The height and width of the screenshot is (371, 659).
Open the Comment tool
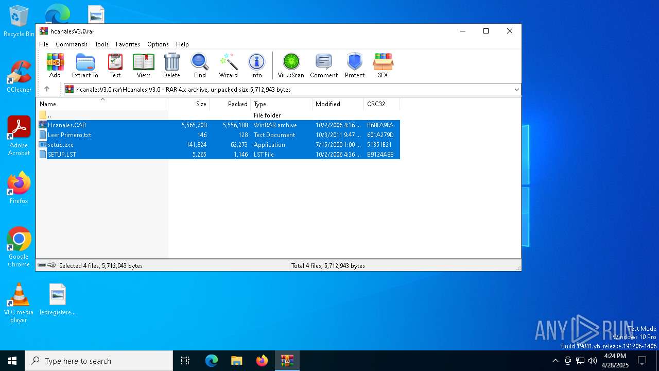coord(324,65)
